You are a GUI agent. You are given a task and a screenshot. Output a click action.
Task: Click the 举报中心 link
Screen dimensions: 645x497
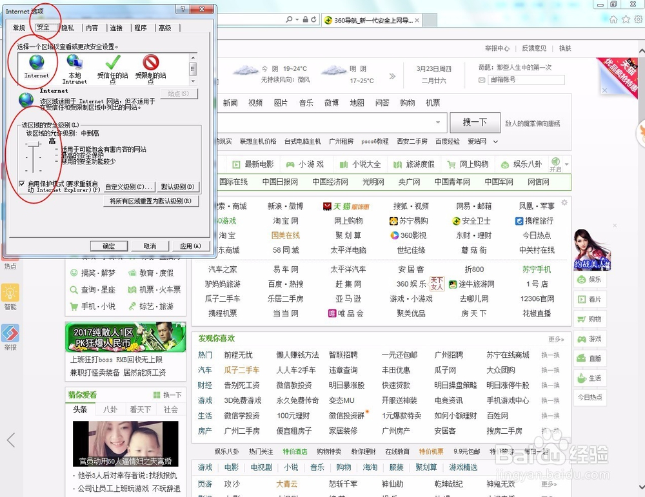497,48
